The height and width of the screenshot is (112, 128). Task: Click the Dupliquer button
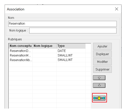tap(102, 54)
